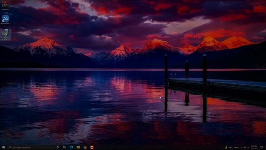Image resolution: width=266 pixels, height=150 pixels.
Task: Open the Windows Start menu
Action: 3,147
